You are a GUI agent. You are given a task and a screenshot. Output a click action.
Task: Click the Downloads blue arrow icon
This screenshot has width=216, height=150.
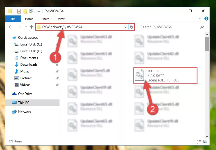[x=16, y=65]
